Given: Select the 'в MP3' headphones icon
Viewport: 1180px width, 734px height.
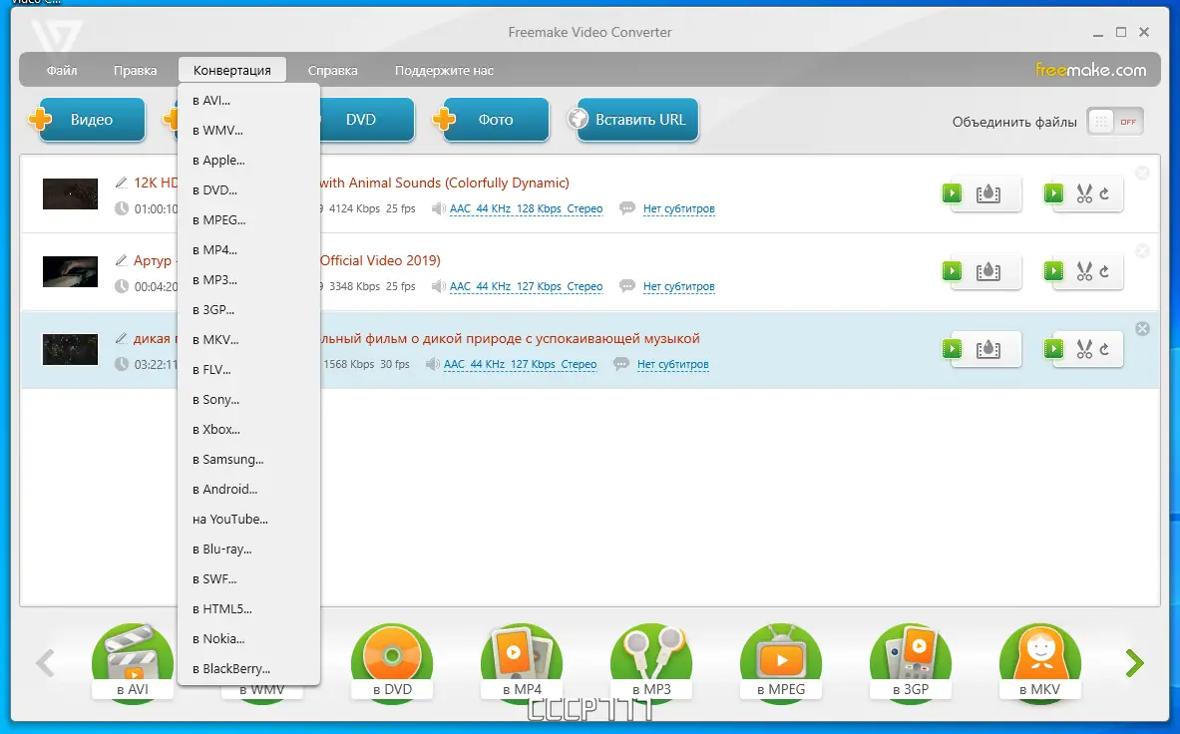Looking at the screenshot, I should 651,663.
